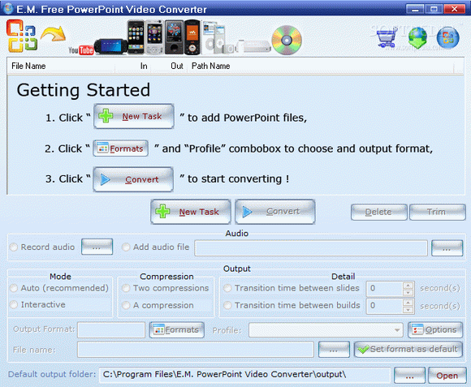Click the globe download update icon
471x387 pixels.
(x=418, y=38)
